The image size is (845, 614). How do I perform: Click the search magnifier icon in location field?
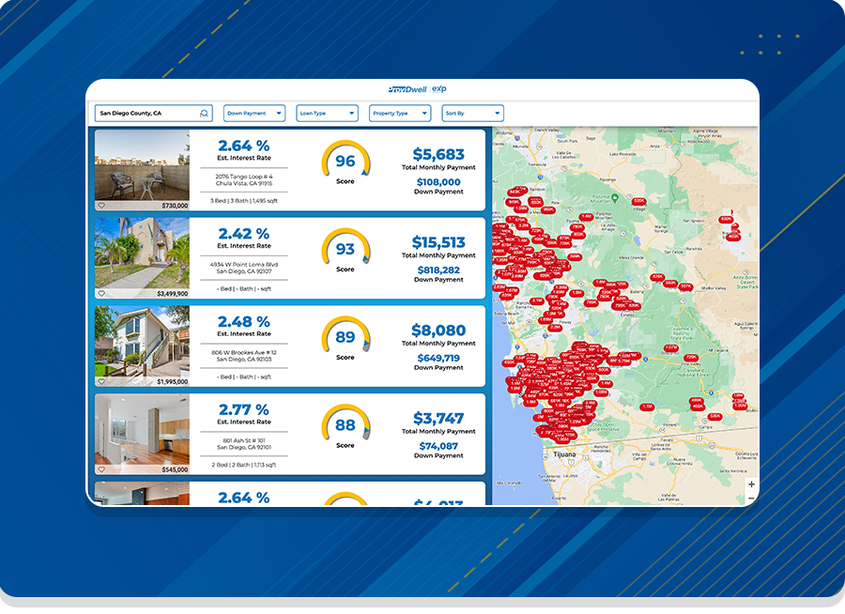[x=204, y=114]
